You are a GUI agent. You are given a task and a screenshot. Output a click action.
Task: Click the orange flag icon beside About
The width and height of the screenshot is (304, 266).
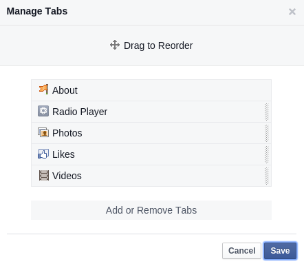43,90
